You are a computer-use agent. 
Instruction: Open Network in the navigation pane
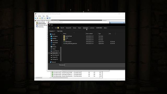[54, 62]
